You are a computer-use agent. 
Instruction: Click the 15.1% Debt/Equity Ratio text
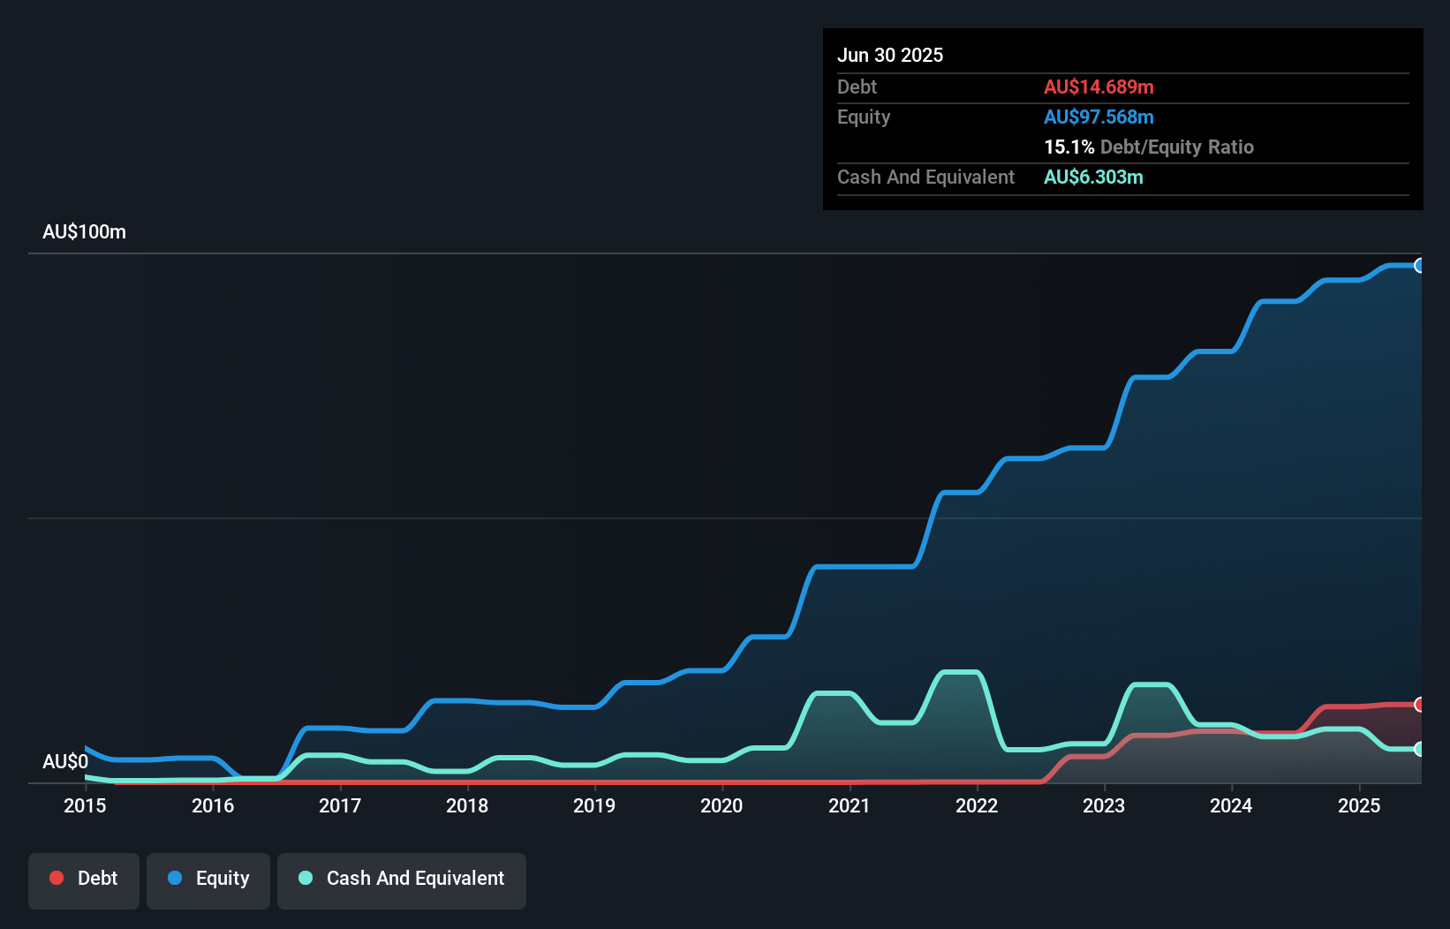pyautogui.click(x=1149, y=147)
